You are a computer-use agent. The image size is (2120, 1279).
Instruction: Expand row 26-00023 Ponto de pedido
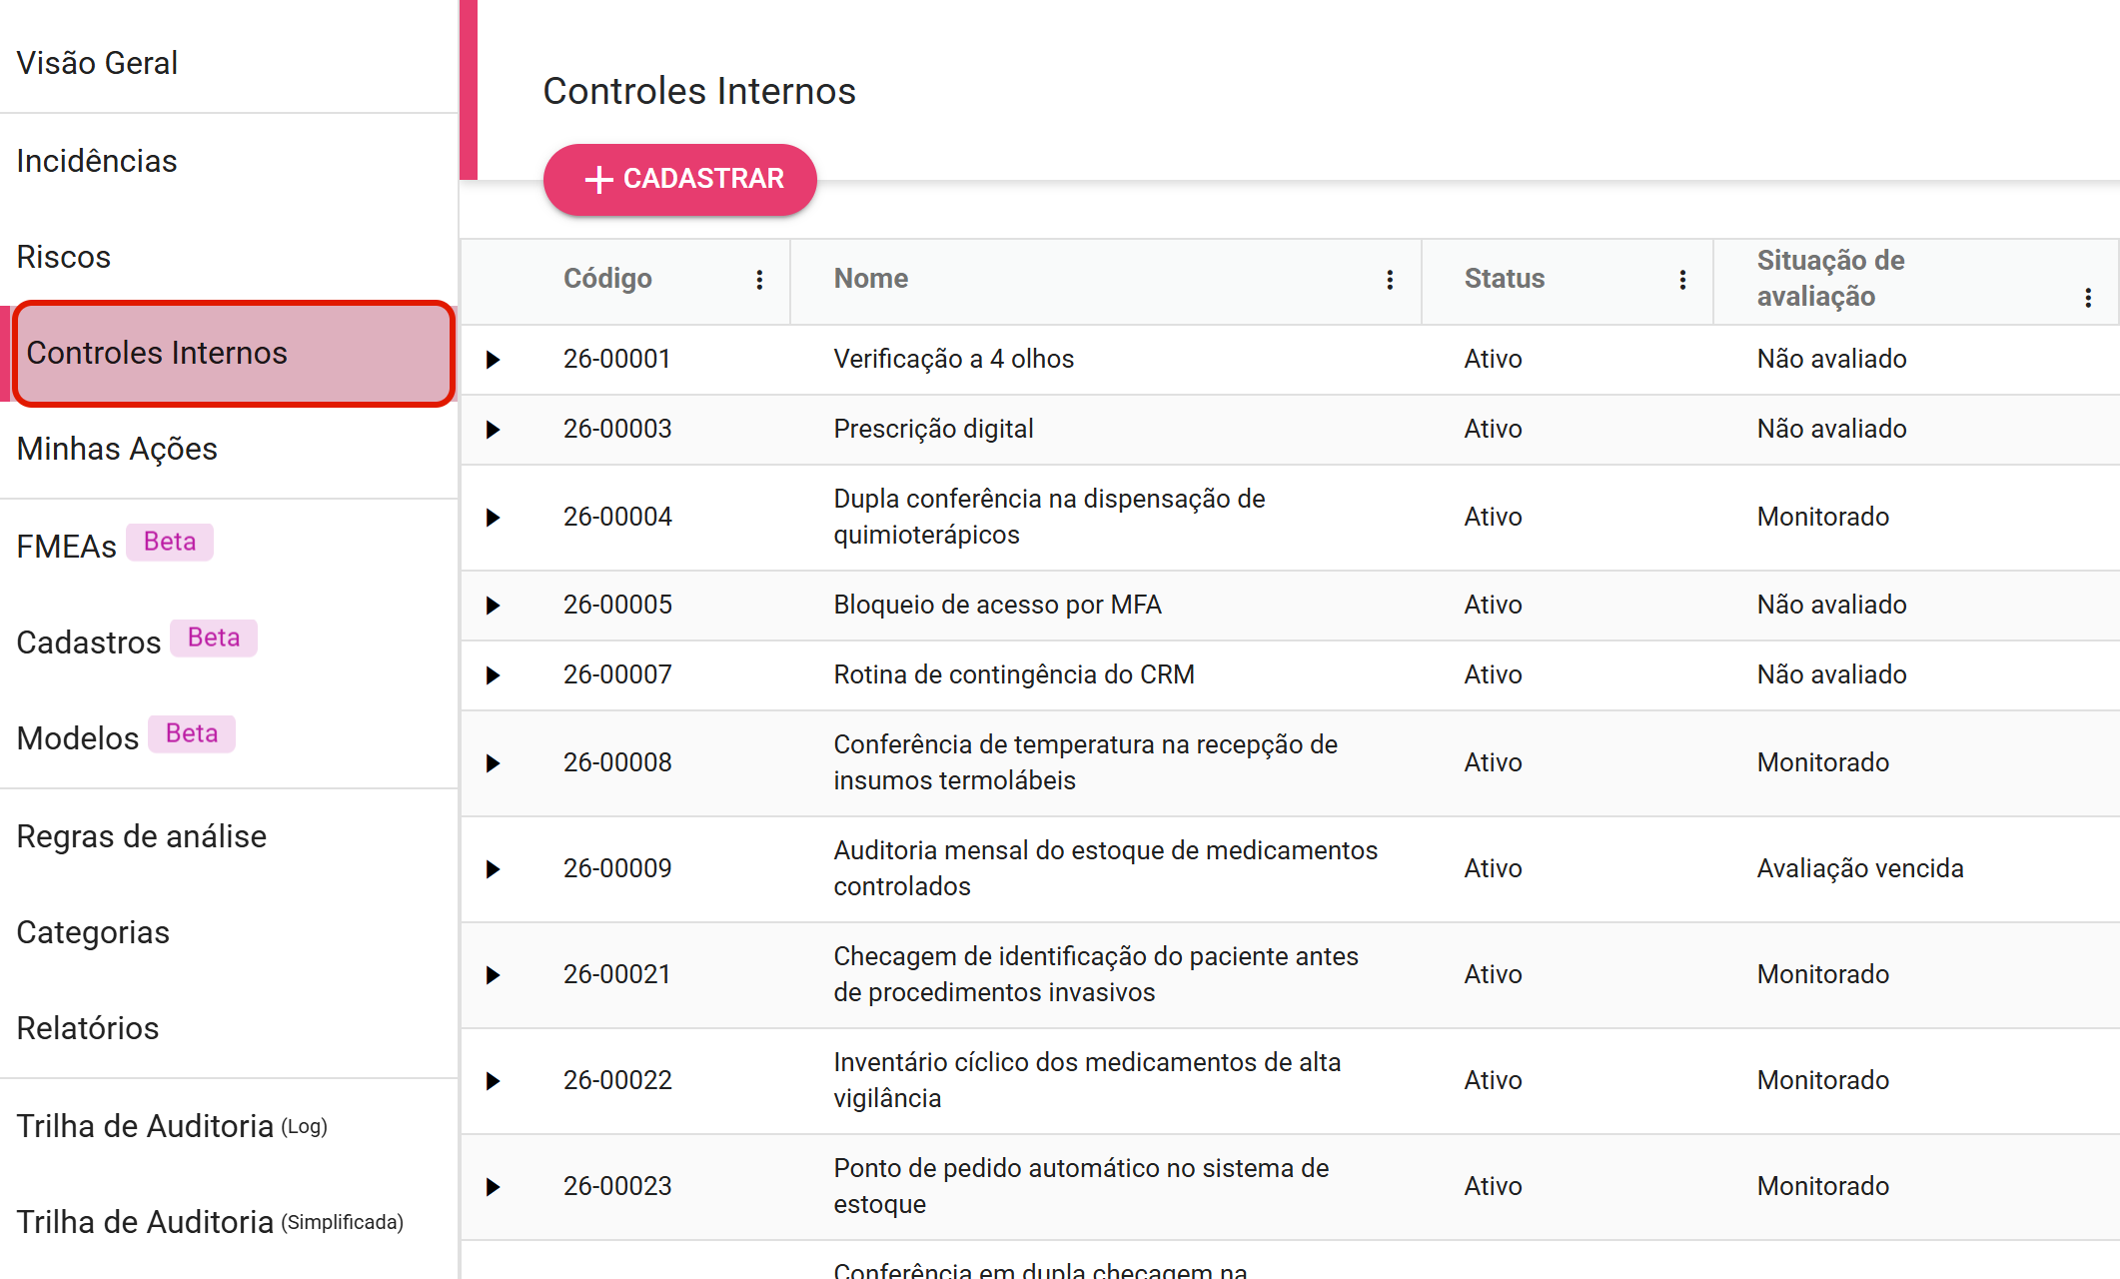click(493, 1187)
